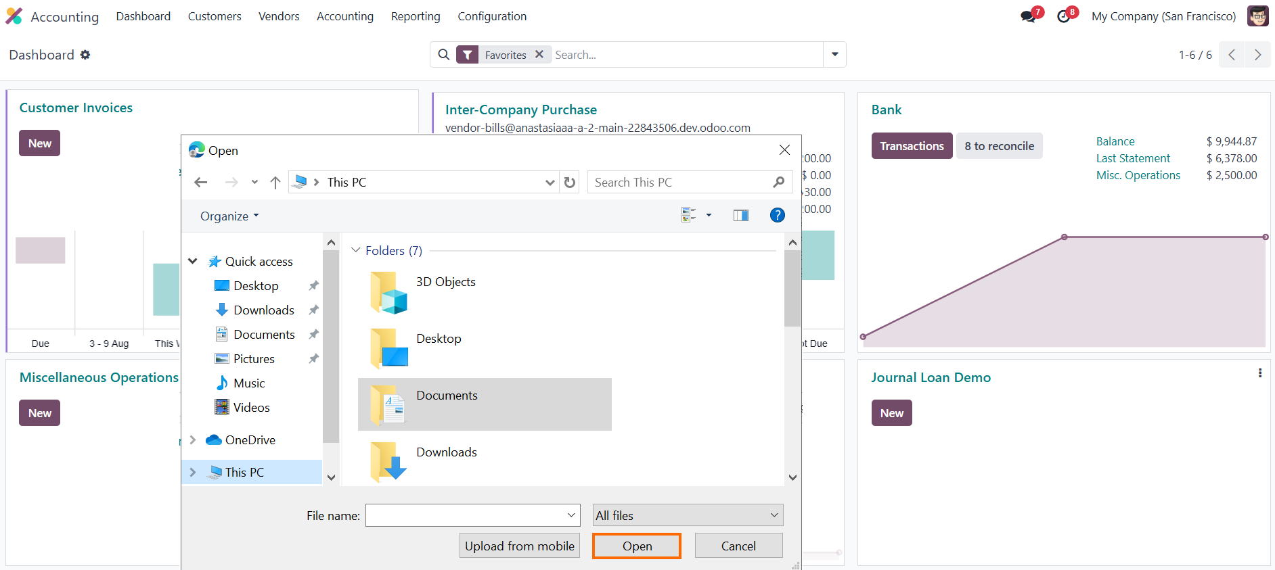This screenshot has height=570, width=1275.
Task: Create New Customer Invoice
Action: coord(40,143)
